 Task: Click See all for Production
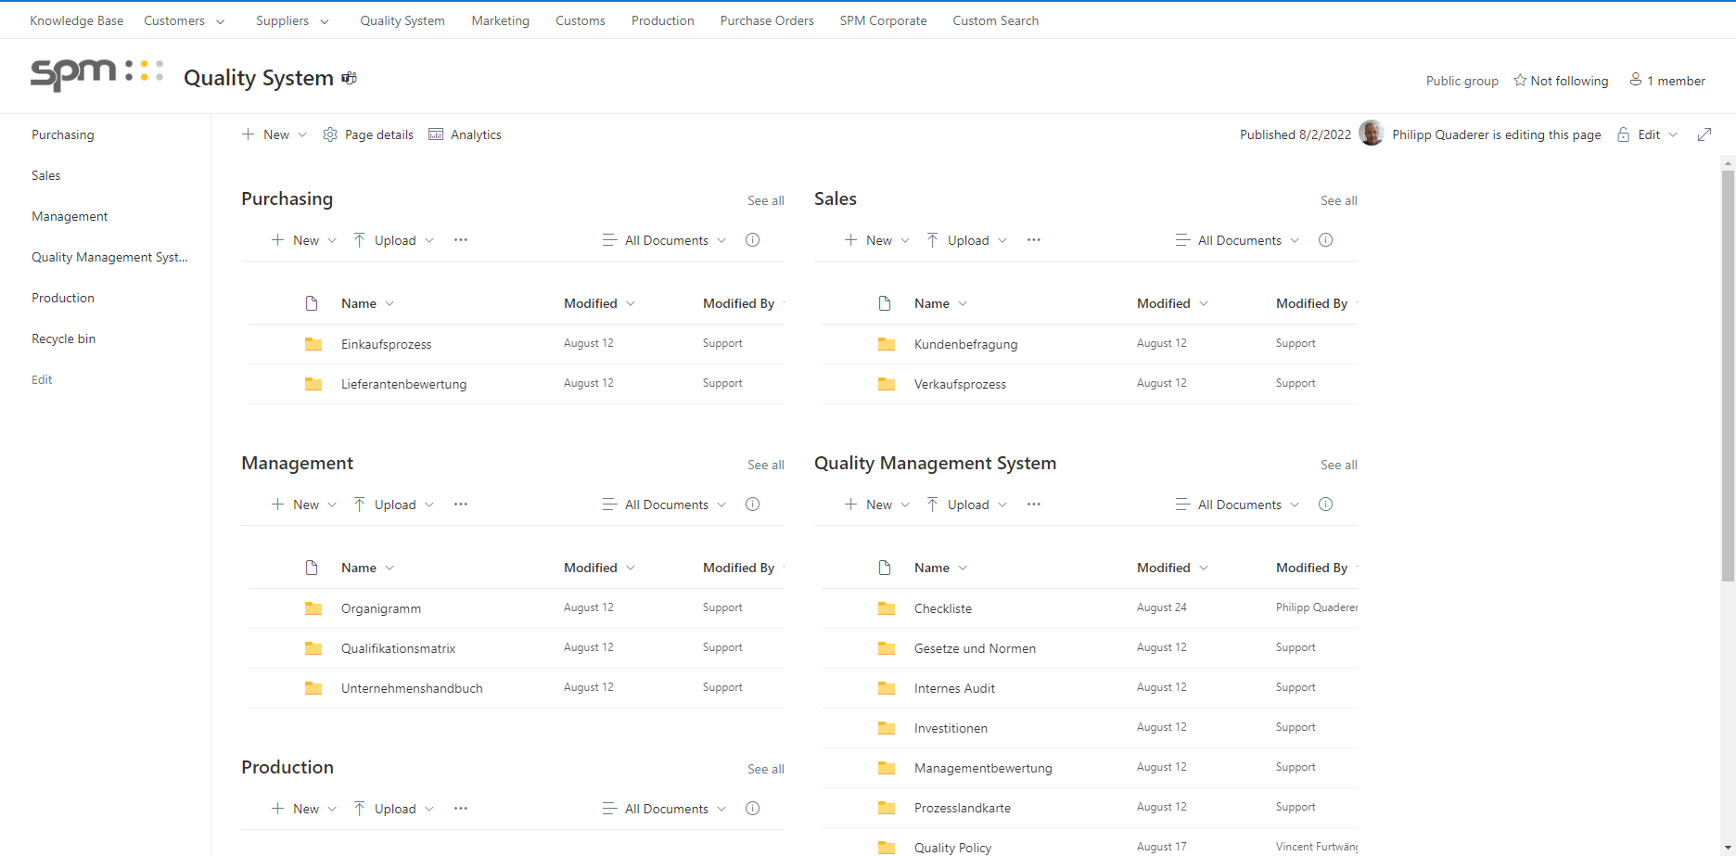(x=766, y=769)
